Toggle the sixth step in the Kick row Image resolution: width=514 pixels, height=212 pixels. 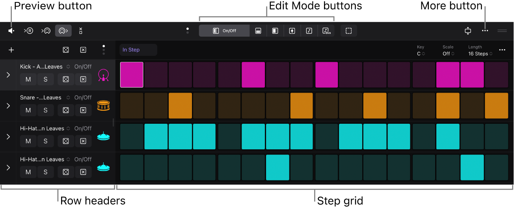pos(253,74)
